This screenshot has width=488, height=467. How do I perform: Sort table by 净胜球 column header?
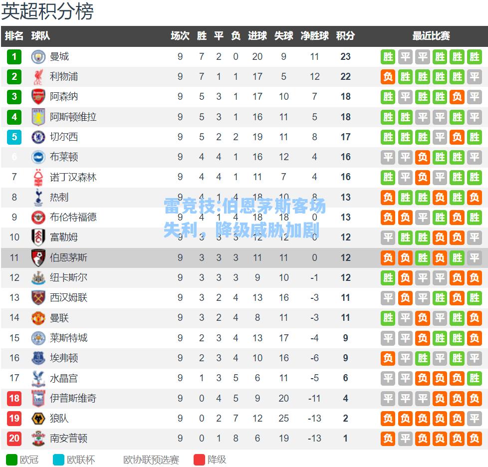click(315, 36)
